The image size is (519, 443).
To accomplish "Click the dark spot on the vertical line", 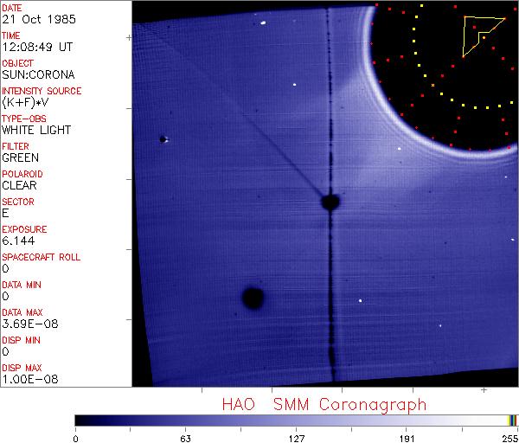I will (330, 202).
